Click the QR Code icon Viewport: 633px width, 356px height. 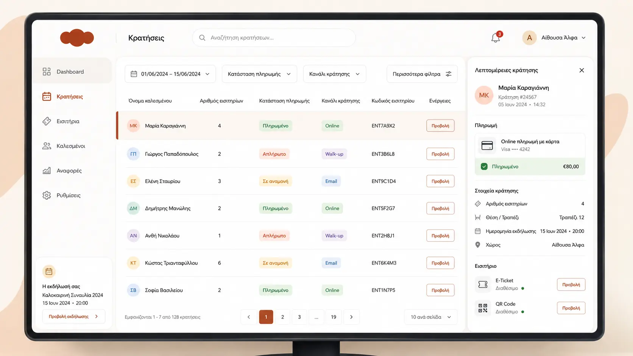[x=483, y=308]
